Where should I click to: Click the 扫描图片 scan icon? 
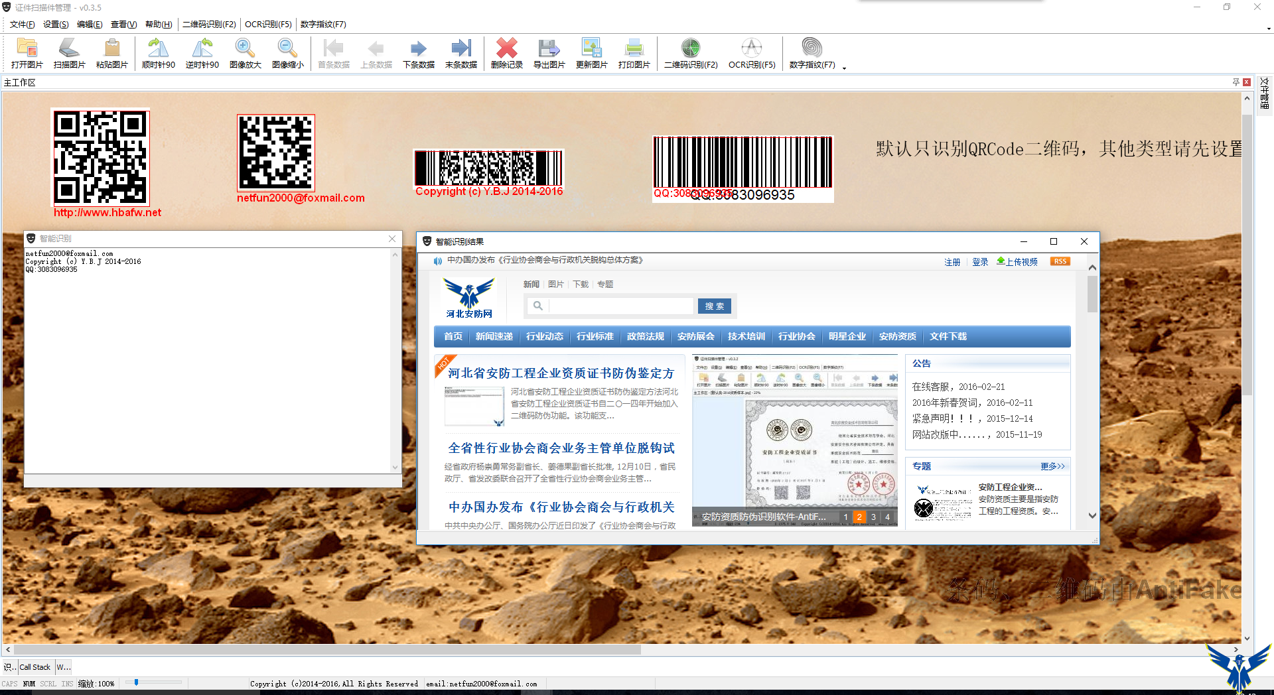70,53
